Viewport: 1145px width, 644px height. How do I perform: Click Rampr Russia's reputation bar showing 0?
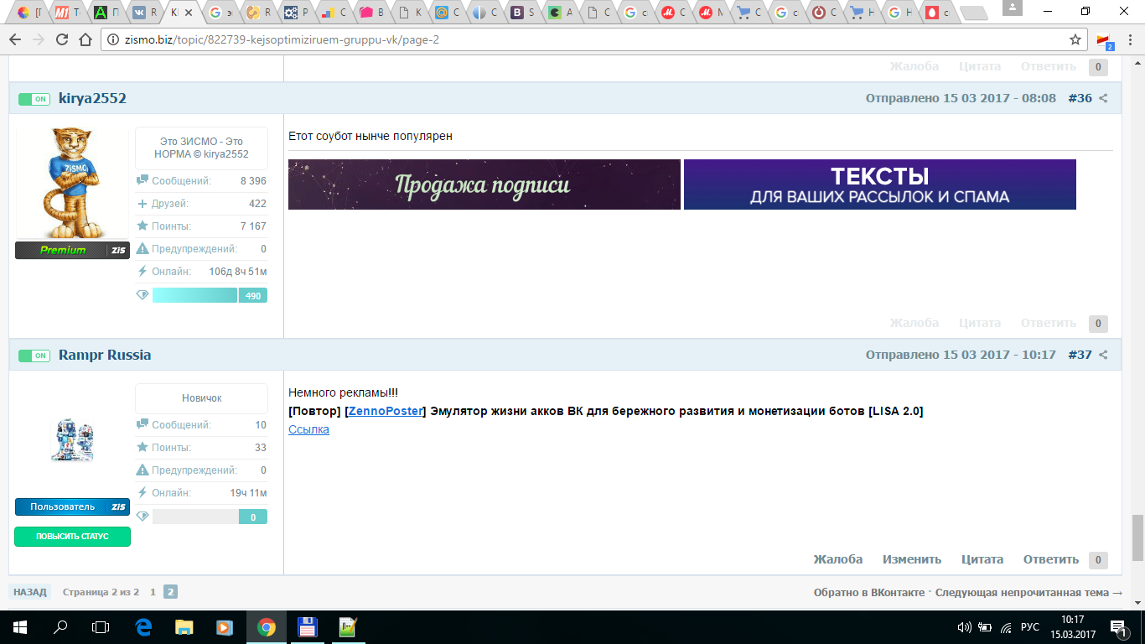point(210,517)
